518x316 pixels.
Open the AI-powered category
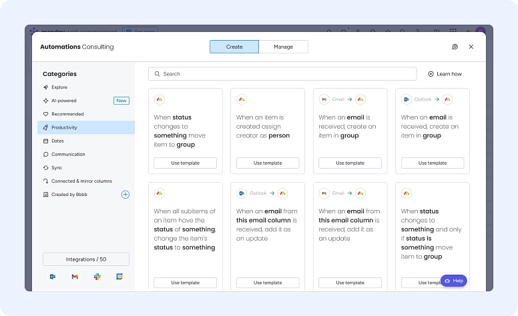click(64, 101)
